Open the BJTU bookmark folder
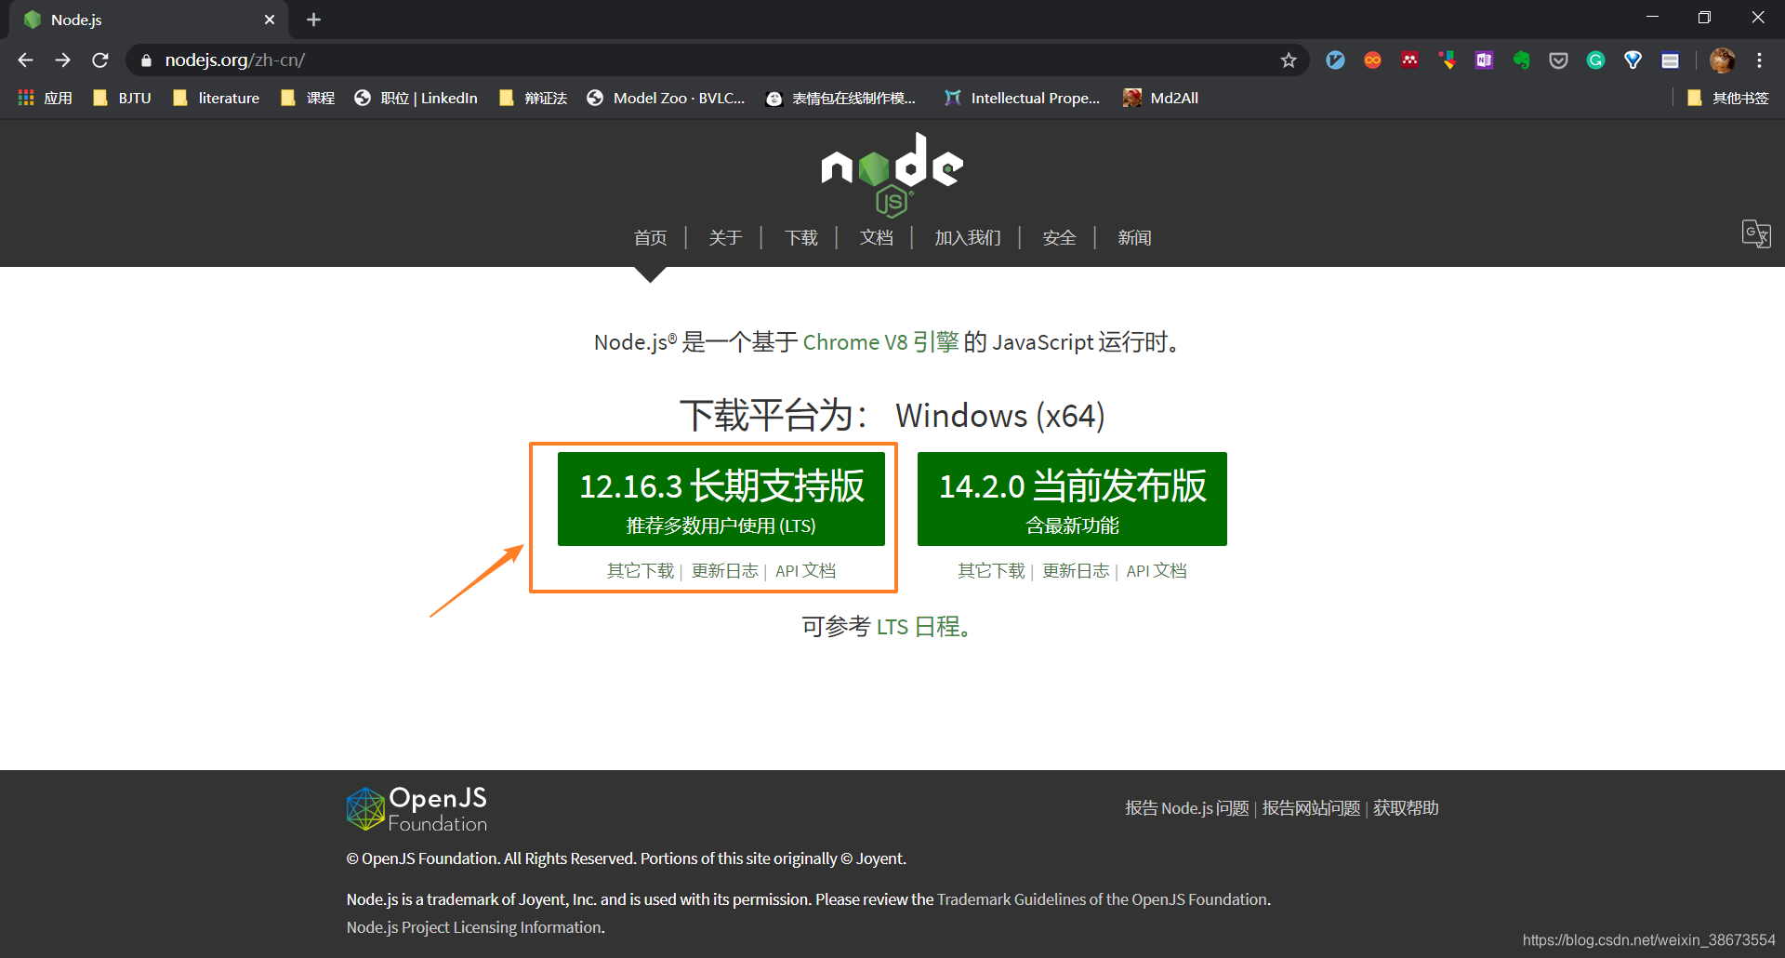This screenshot has height=958, width=1785. click(122, 98)
